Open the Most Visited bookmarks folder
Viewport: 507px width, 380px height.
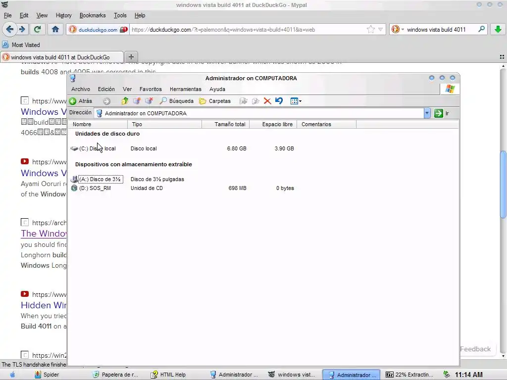click(x=21, y=45)
